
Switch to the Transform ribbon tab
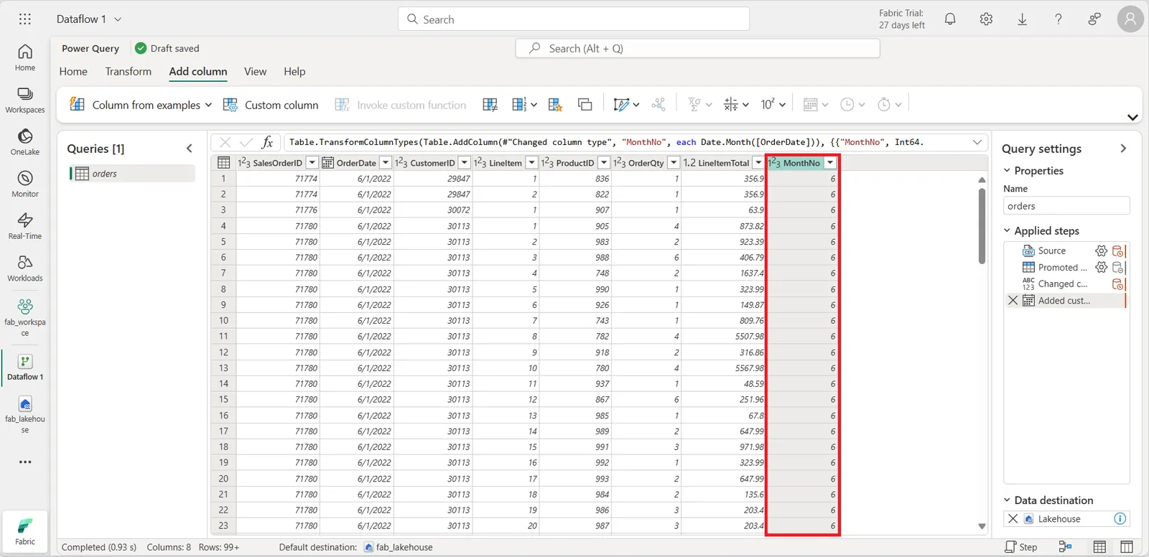[128, 71]
